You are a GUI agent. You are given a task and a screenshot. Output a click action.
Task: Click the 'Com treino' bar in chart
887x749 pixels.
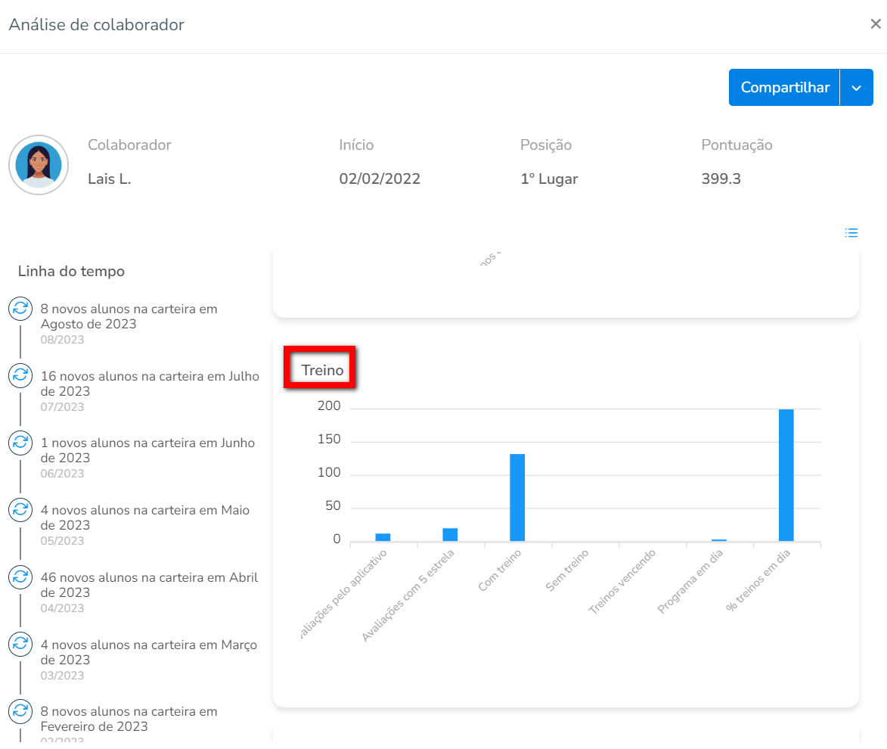517,497
